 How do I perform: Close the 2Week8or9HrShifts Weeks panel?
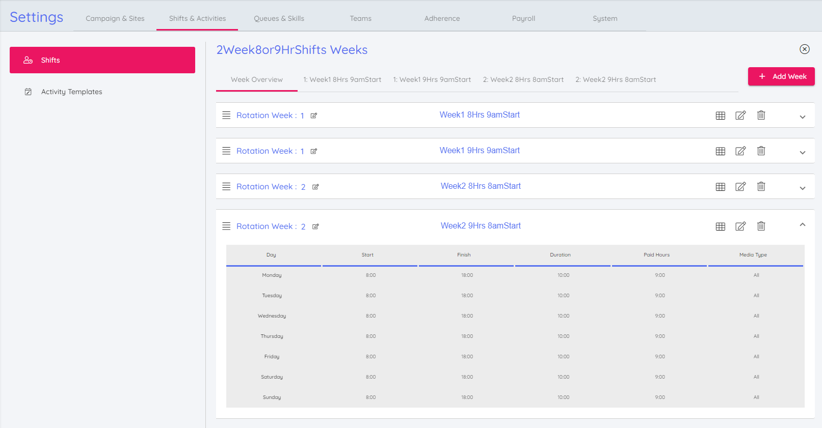point(804,49)
